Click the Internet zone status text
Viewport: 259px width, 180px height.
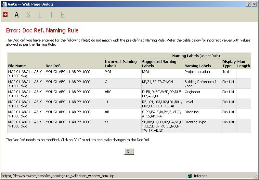pos(200,176)
